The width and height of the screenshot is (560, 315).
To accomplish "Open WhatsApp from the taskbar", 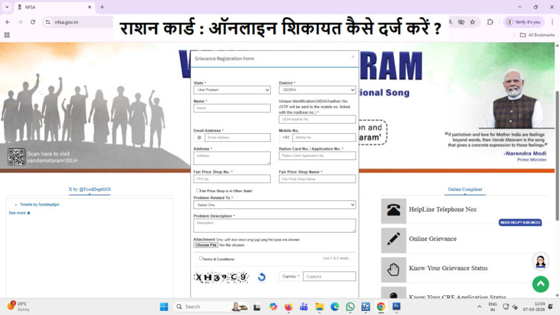I will click(350, 306).
